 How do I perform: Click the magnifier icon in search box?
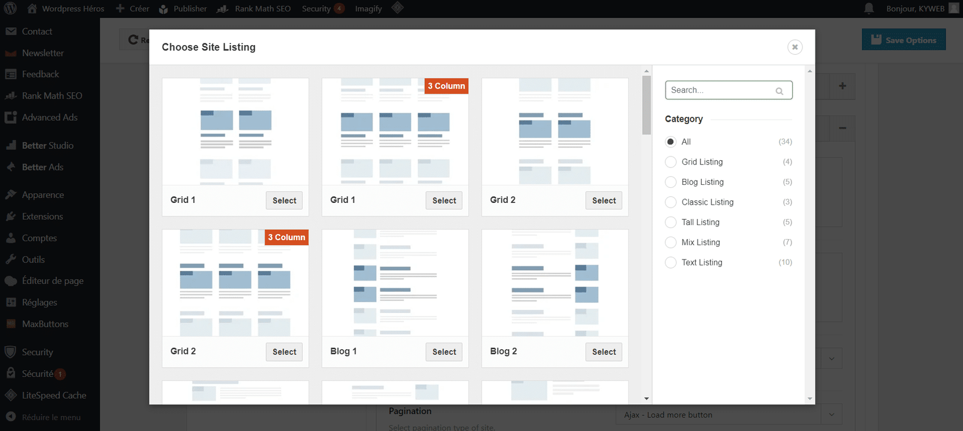[779, 91]
